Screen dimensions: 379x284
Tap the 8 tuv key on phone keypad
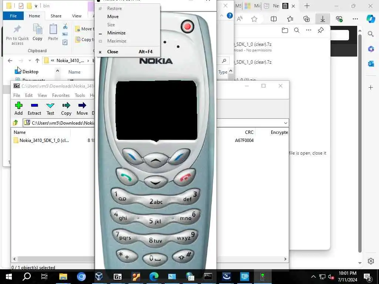pos(155,240)
